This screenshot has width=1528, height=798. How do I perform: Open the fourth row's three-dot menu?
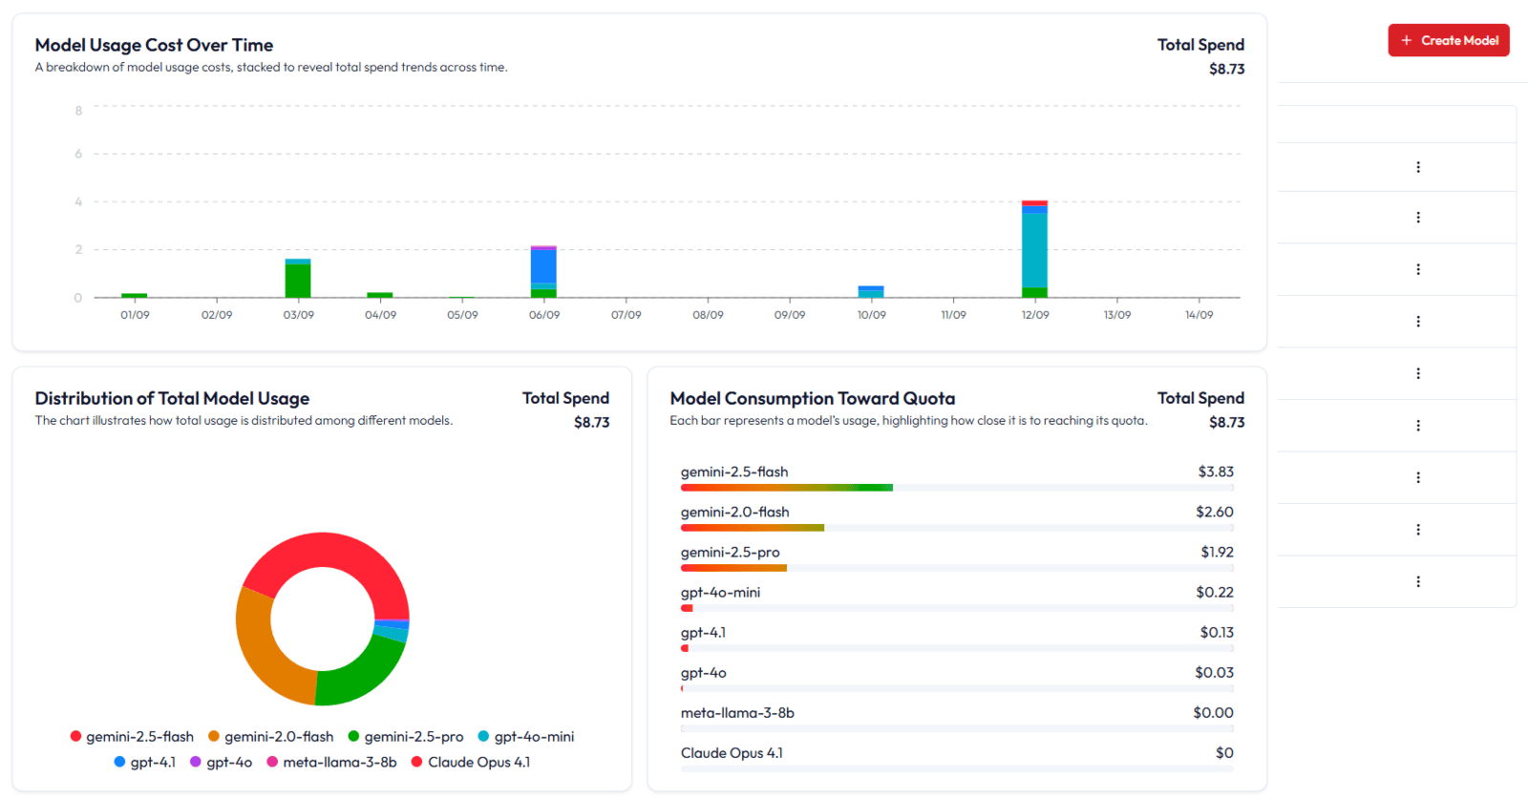[x=1417, y=322]
